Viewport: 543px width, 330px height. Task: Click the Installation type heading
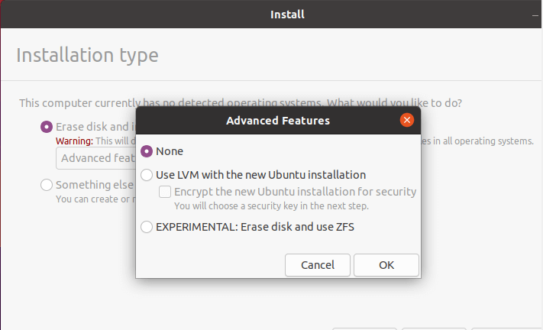[x=87, y=56]
